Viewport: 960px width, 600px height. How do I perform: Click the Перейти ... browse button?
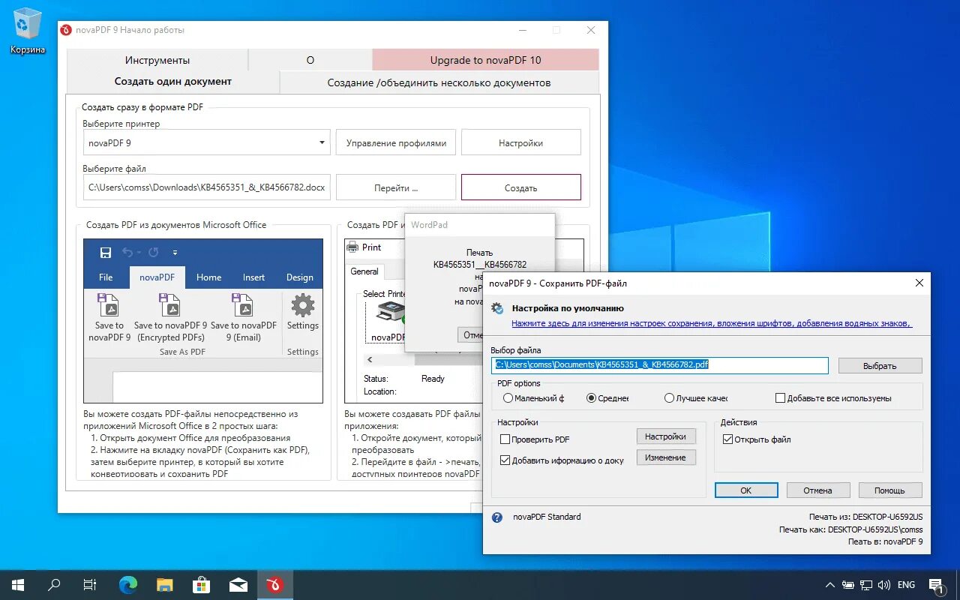click(396, 187)
